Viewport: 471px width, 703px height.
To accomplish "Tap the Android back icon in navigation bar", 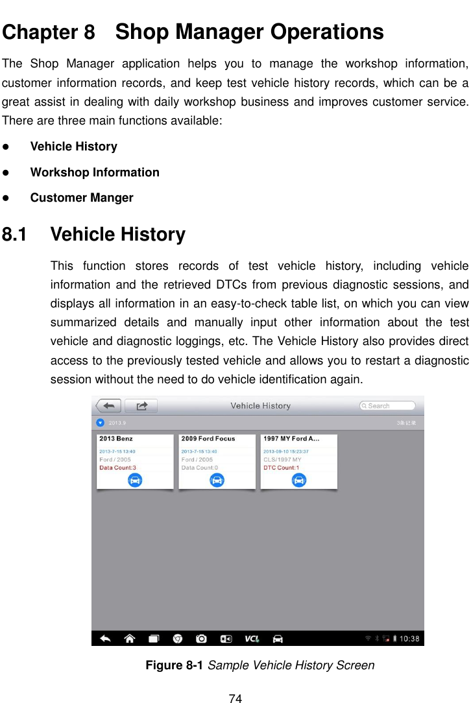I will [105, 638].
